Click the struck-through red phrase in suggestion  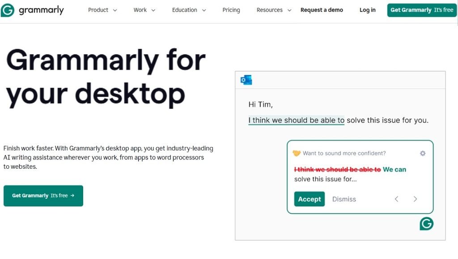(x=337, y=169)
